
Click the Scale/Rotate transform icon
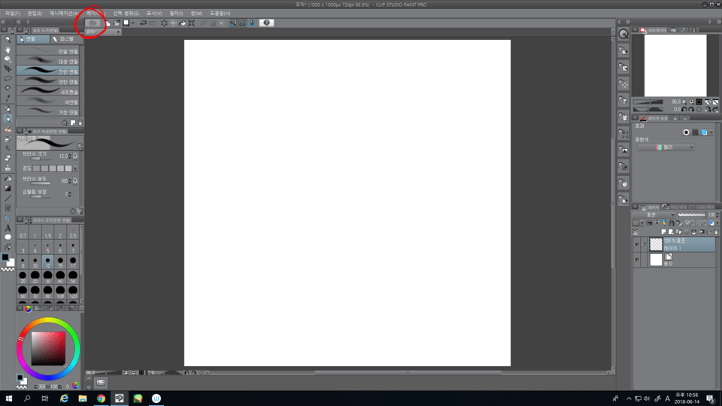(x=192, y=23)
